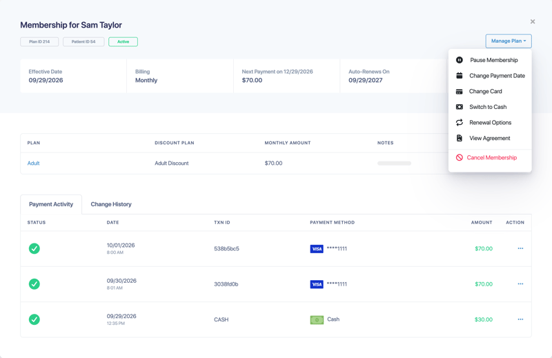This screenshot has height=358, width=552.
Task: Click the 10/01/2026 8:00 AM date cell
Action: point(121,248)
